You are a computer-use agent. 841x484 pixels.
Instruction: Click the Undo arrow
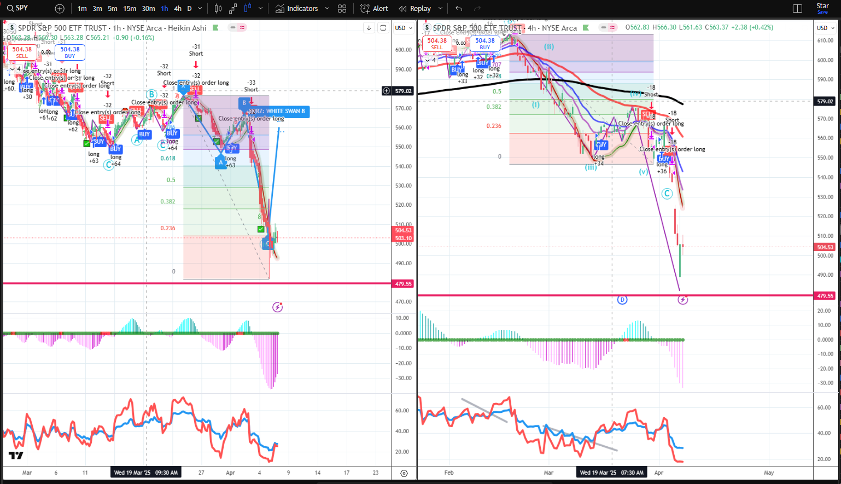459,9
